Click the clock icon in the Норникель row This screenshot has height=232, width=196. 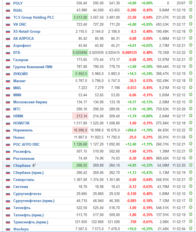(x=191, y=130)
